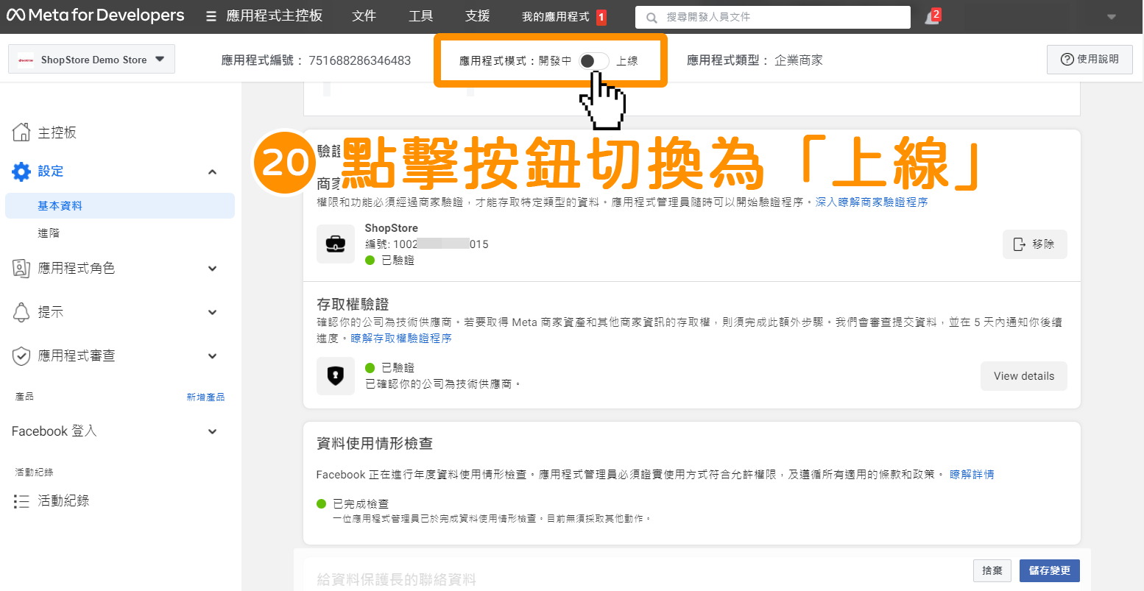This screenshot has width=1144, height=591.
Task: Open the account dropdown arrow in top bar
Action: (x=1112, y=17)
